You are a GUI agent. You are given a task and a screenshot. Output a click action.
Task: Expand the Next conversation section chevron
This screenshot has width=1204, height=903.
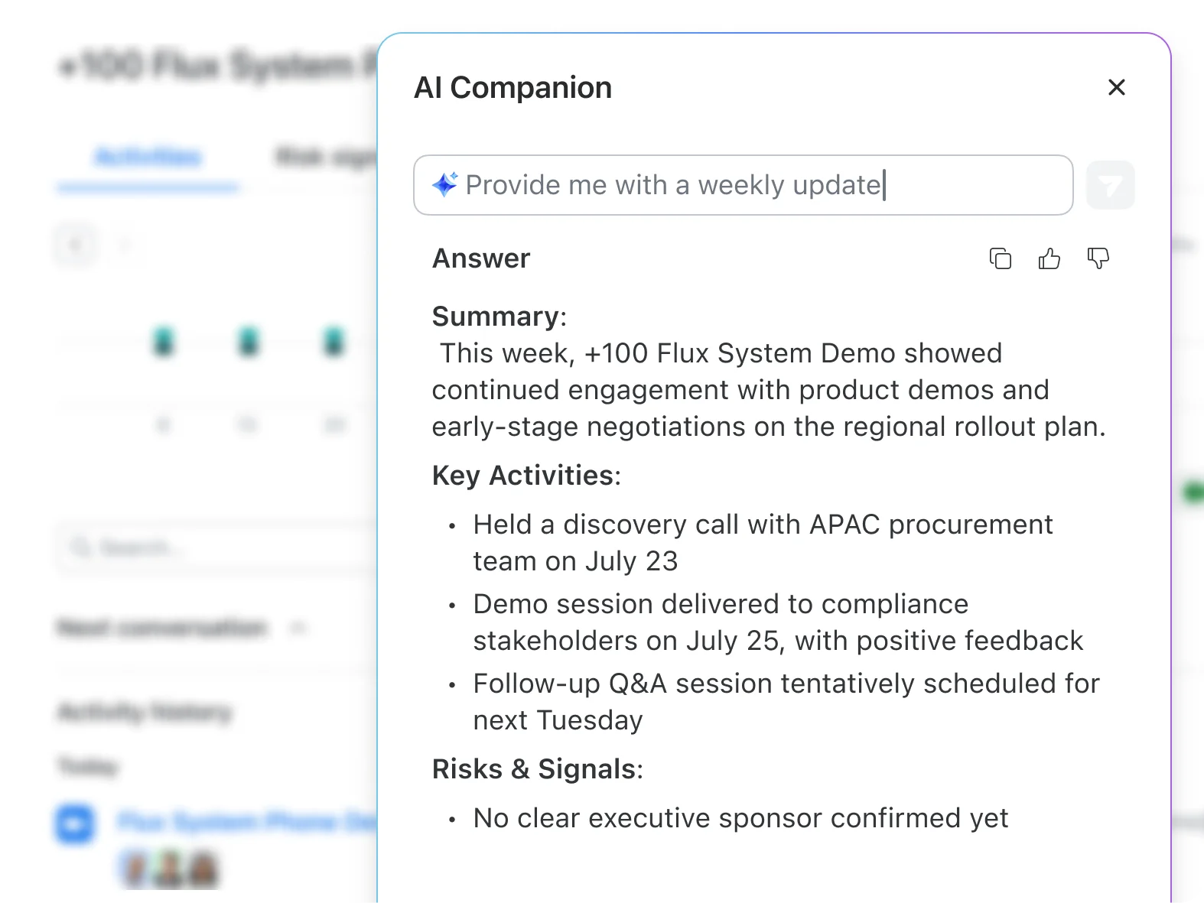(298, 629)
